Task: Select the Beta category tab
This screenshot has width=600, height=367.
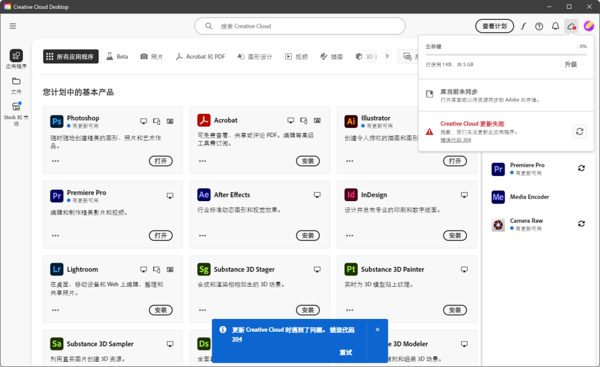Action: [x=117, y=57]
